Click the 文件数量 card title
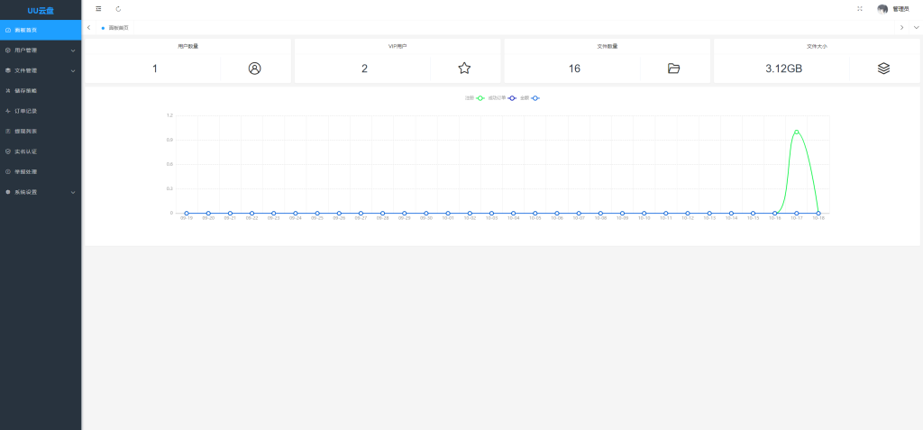This screenshot has width=923, height=430. [x=608, y=46]
